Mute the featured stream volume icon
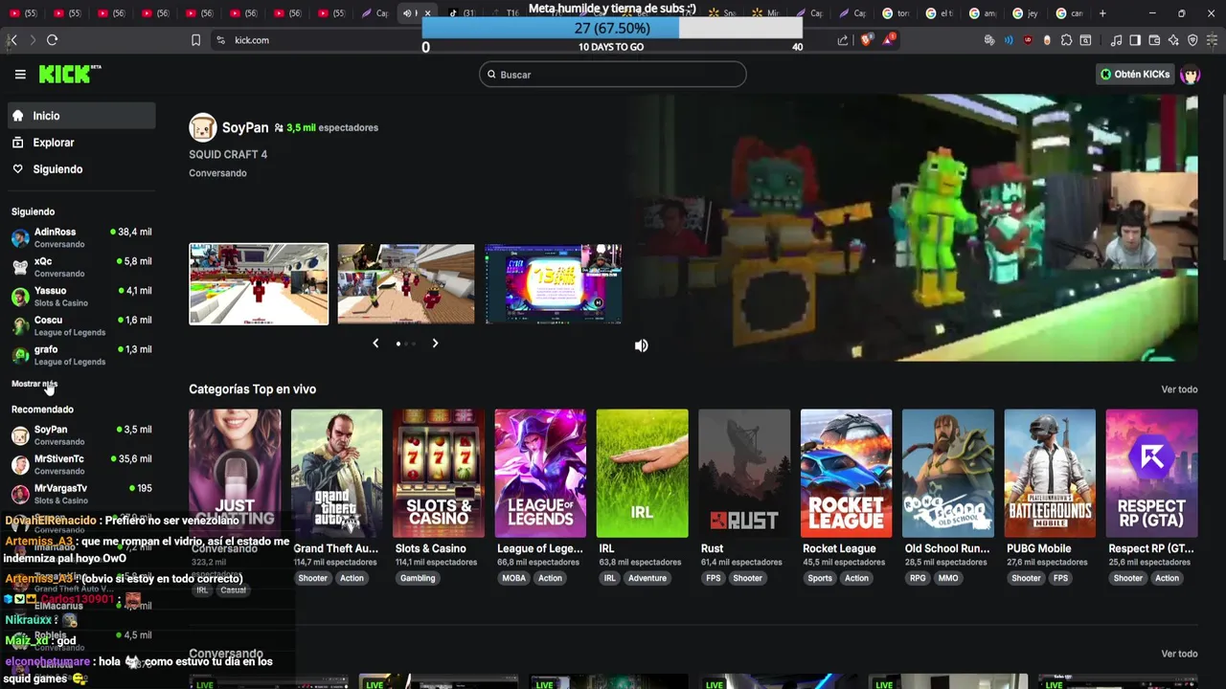Screen dimensions: 1226x689 [x=641, y=345]
